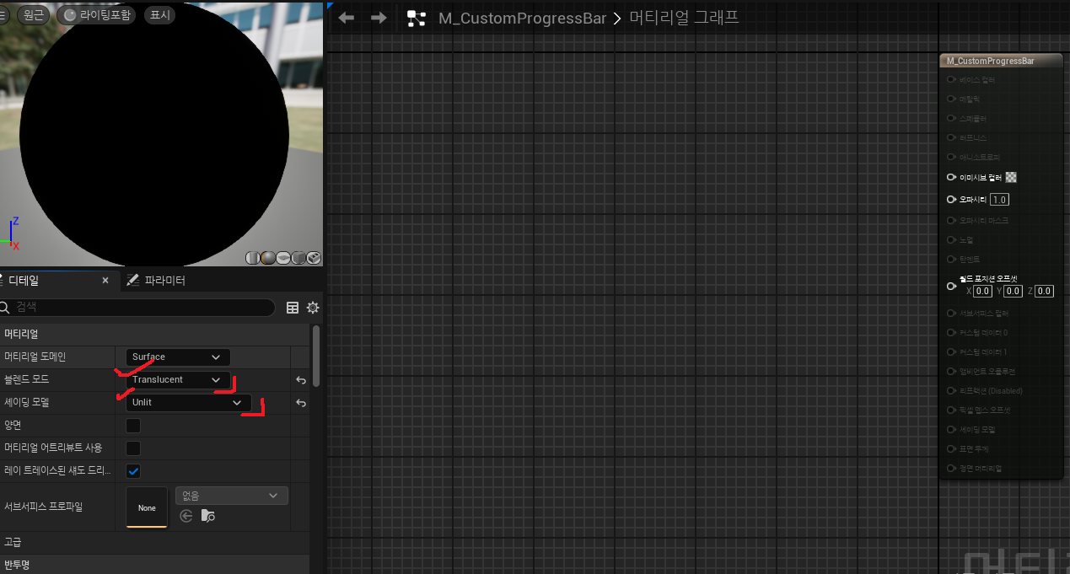Click the 오파시티 1.0 value field
This screenshot has height=574, width=1070.
999,200
